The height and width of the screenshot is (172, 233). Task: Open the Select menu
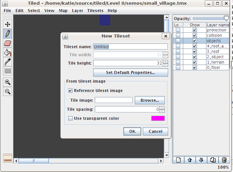34,11
